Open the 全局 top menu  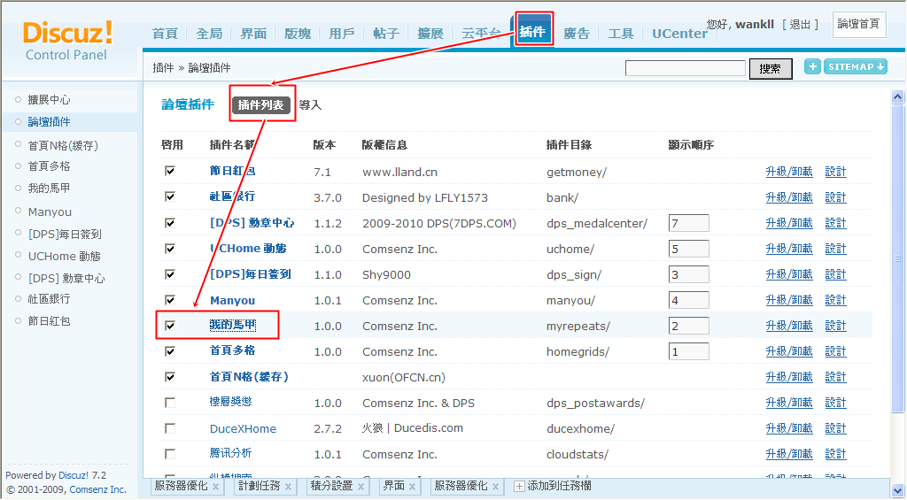(209, 34)
